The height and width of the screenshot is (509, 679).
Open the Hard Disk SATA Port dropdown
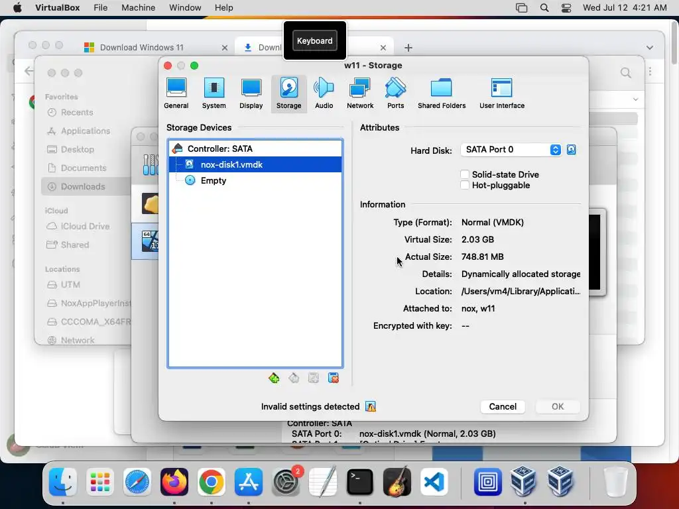pyautogui.click(x=511, y=150)
